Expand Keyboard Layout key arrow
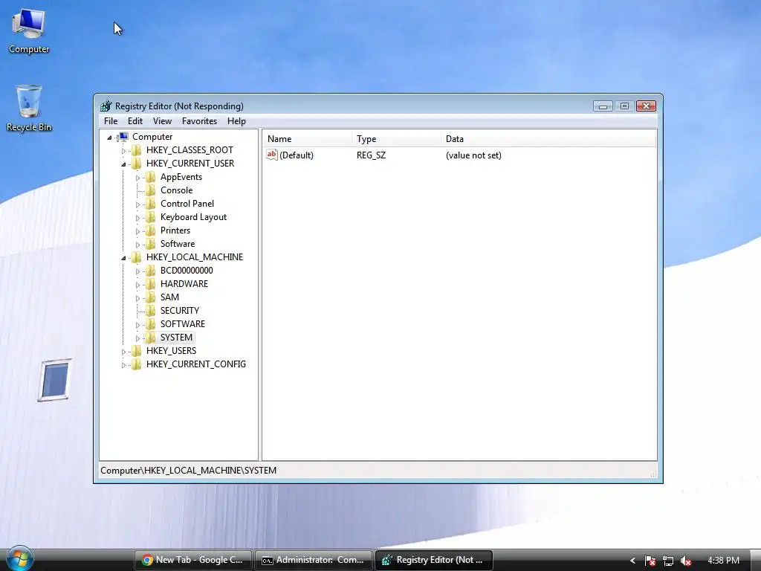The width and height of the screenshot is (761, 571). pos(137,218)
